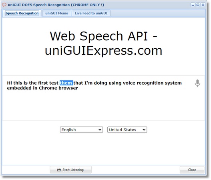Image resolution: width=211 pixels, height=180 pixels.
Task: Click the Web Speech API heading
Action: [103, 36]
